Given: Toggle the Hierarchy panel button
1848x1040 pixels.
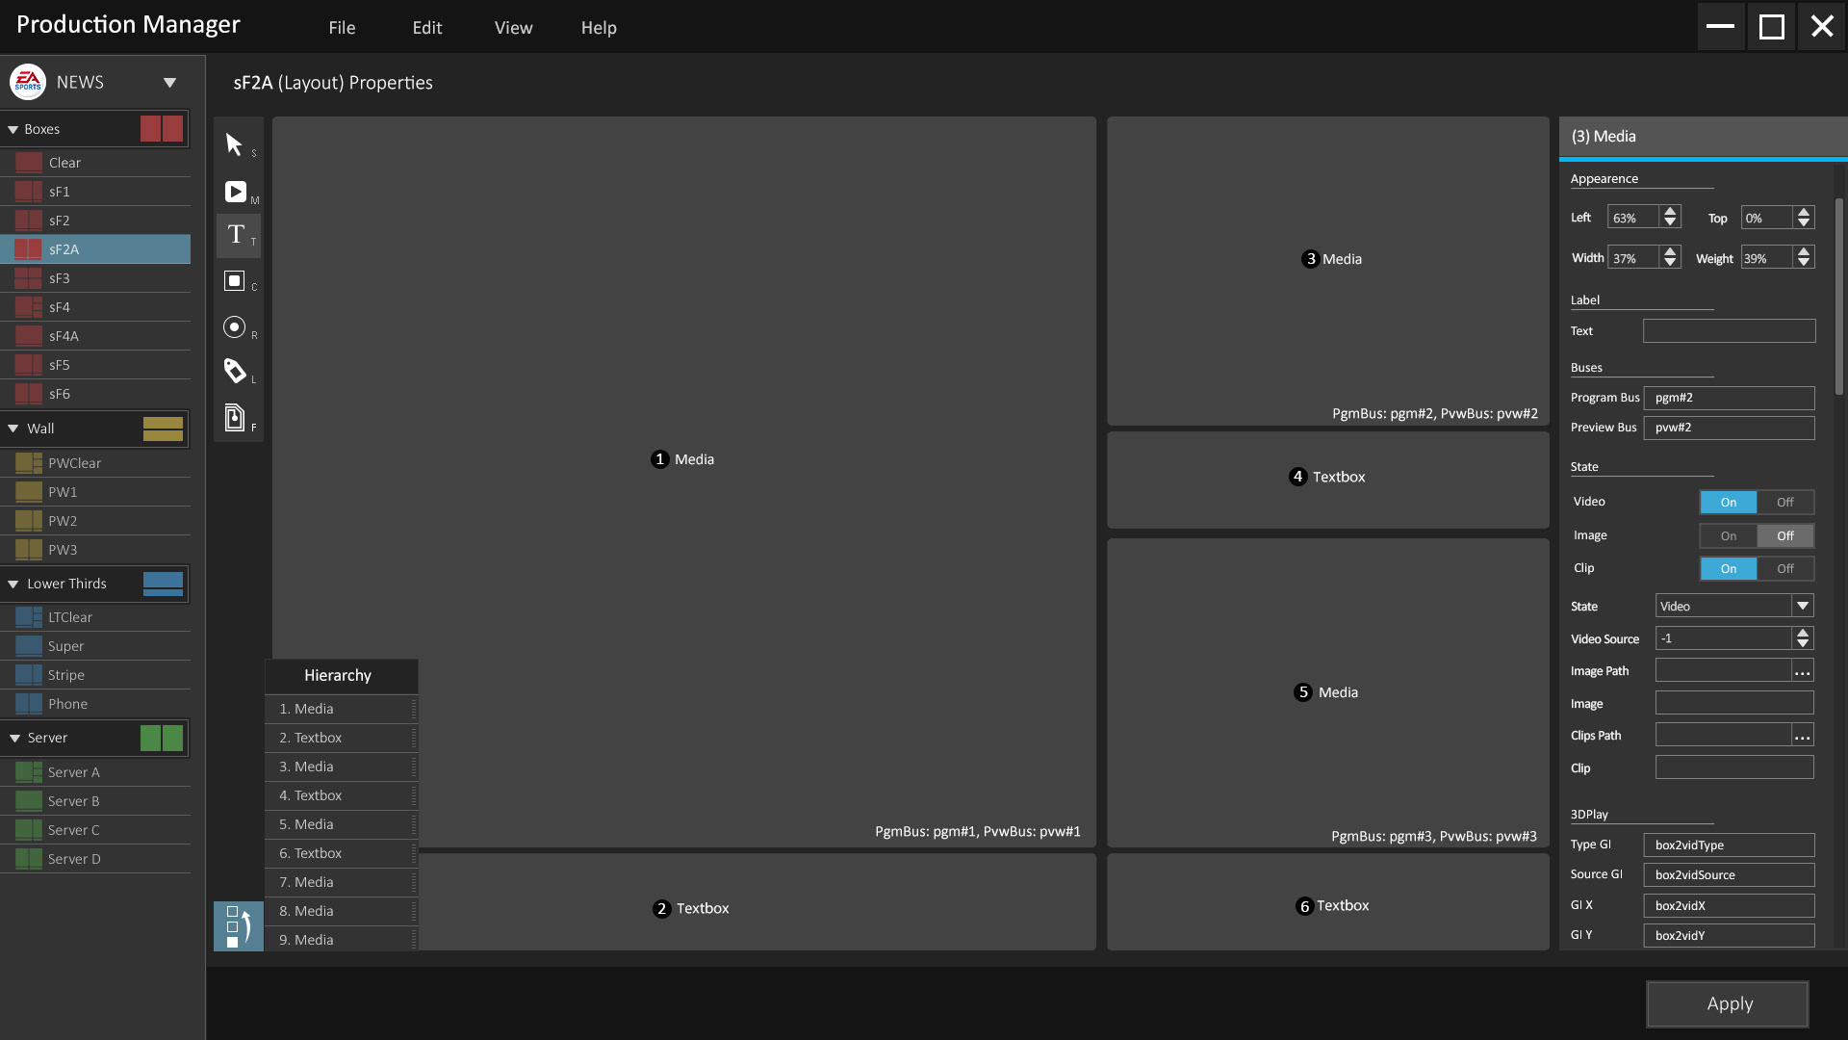Looking at the screenshot, I should pyautogui.click(x=238, y=926).
